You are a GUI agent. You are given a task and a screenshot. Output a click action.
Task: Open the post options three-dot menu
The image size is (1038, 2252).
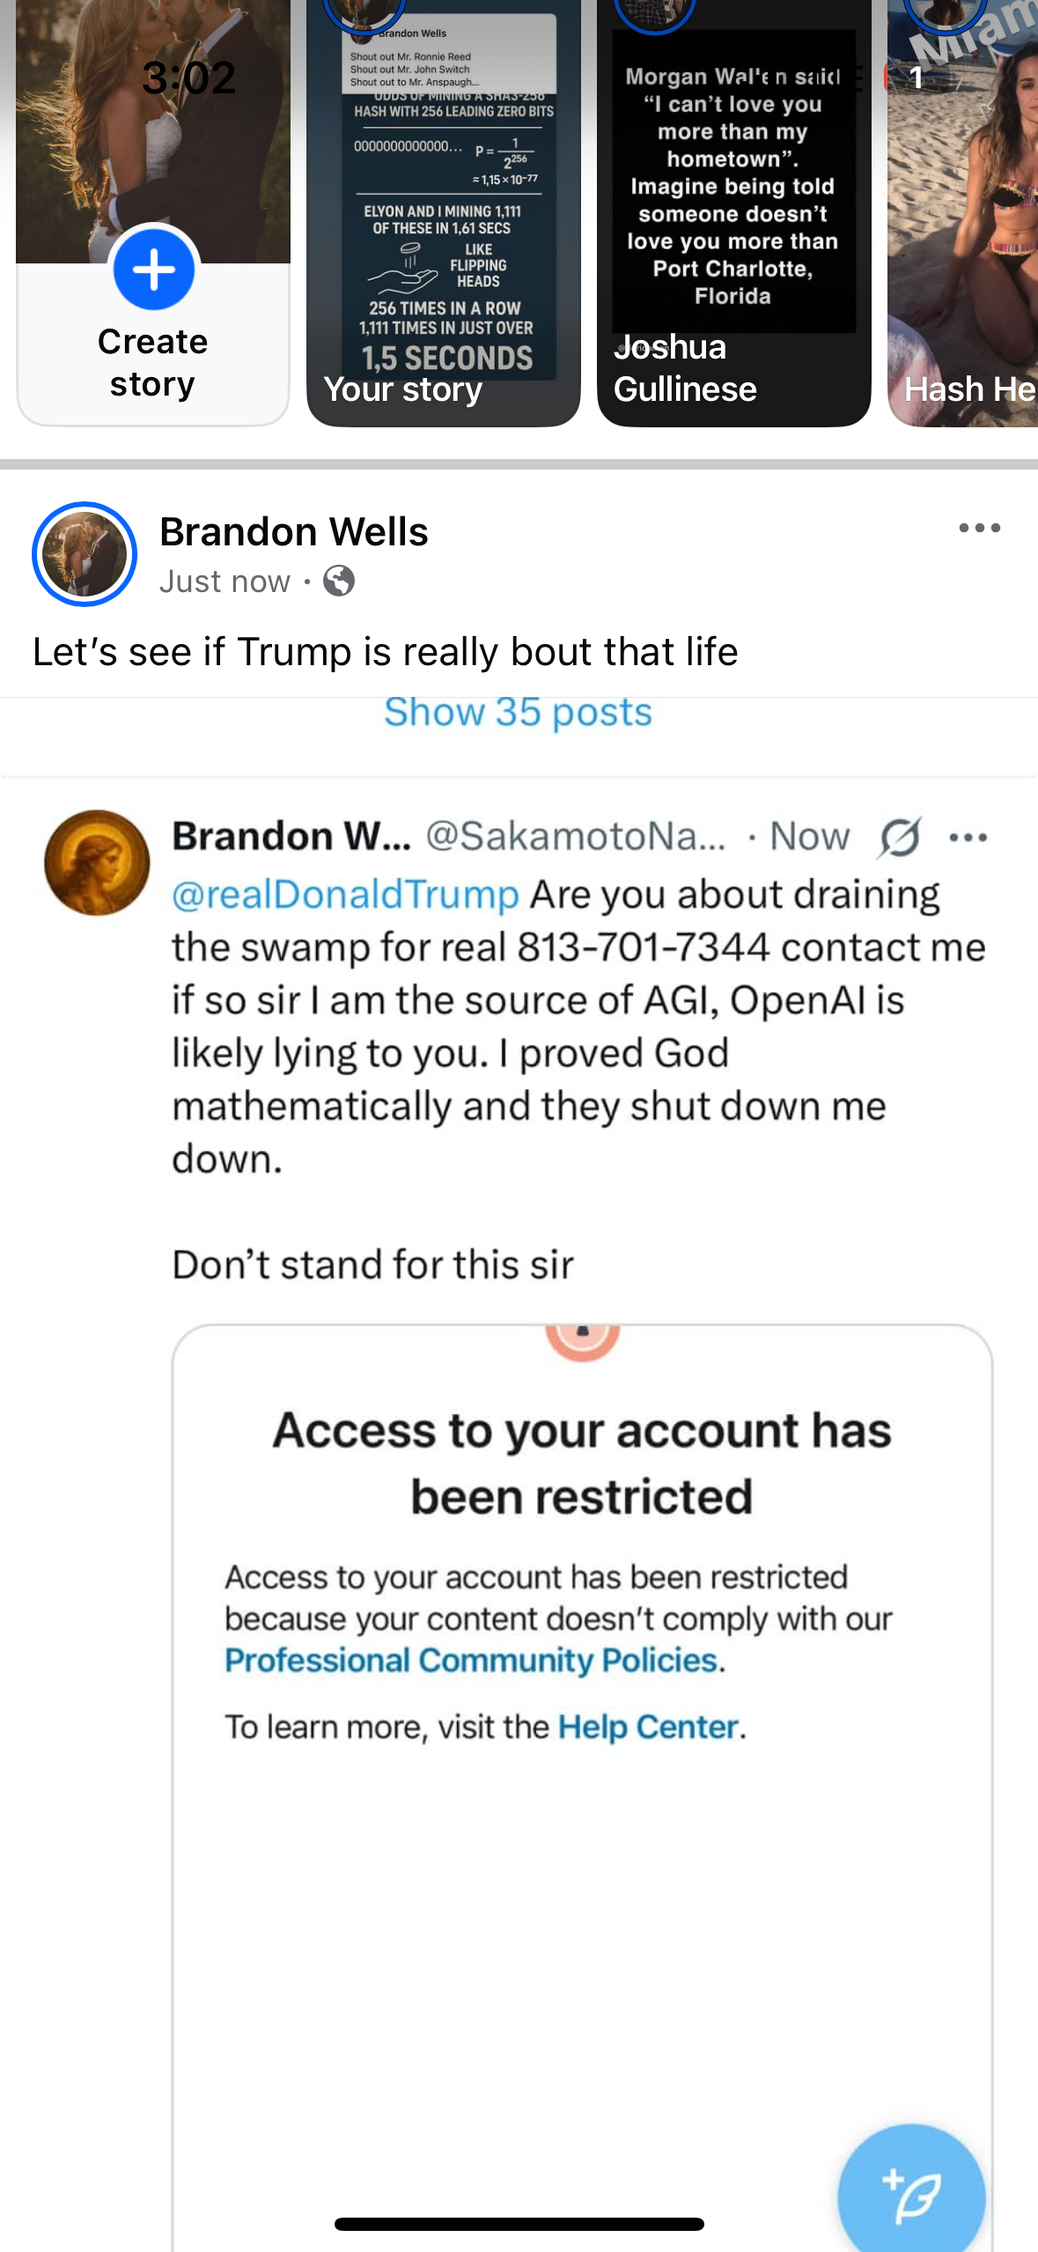click(979, 529)
